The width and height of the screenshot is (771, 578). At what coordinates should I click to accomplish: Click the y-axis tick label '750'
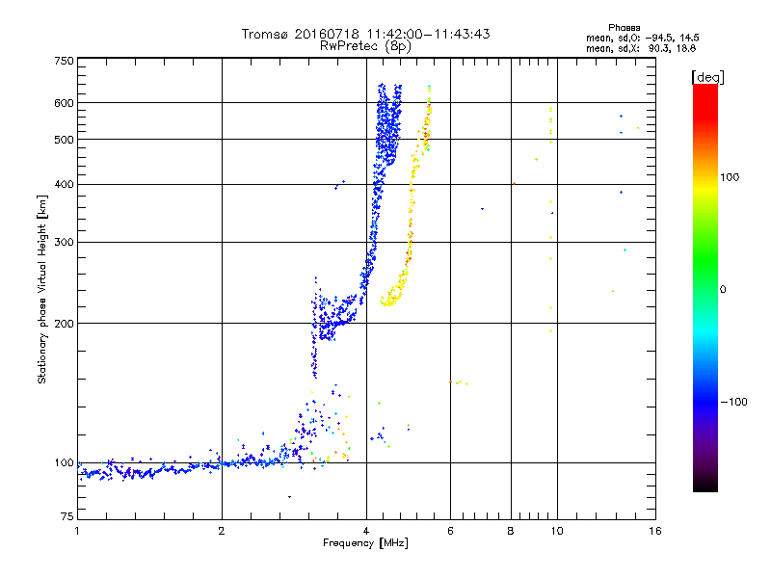pos(64,61)
